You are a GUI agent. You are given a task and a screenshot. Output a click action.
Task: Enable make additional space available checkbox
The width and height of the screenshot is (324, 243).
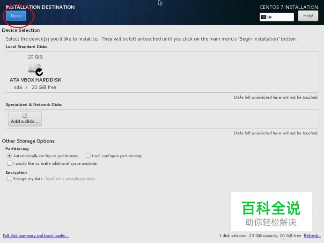9,163
